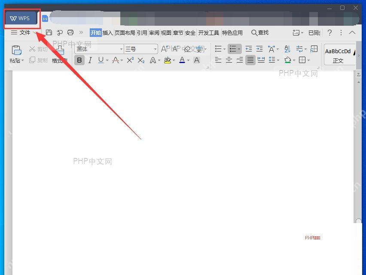Align text left

click(x=218, y=60)
